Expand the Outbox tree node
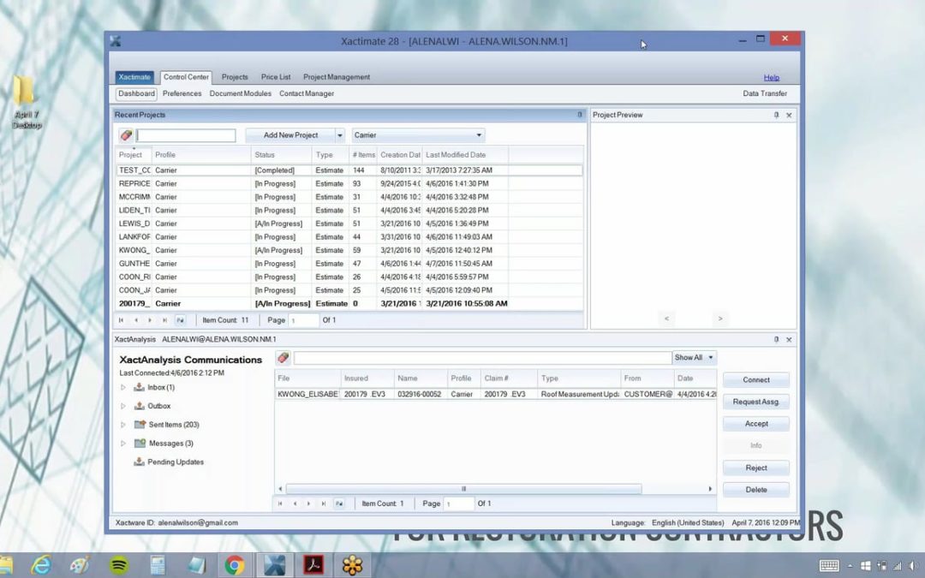 [x=123, y=406]
